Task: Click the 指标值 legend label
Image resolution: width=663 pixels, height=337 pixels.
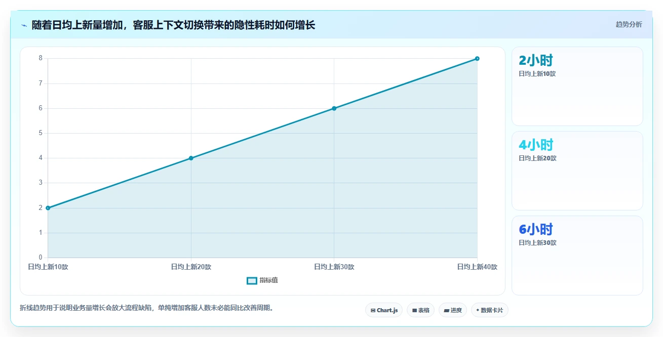Action: coord(269,280)
